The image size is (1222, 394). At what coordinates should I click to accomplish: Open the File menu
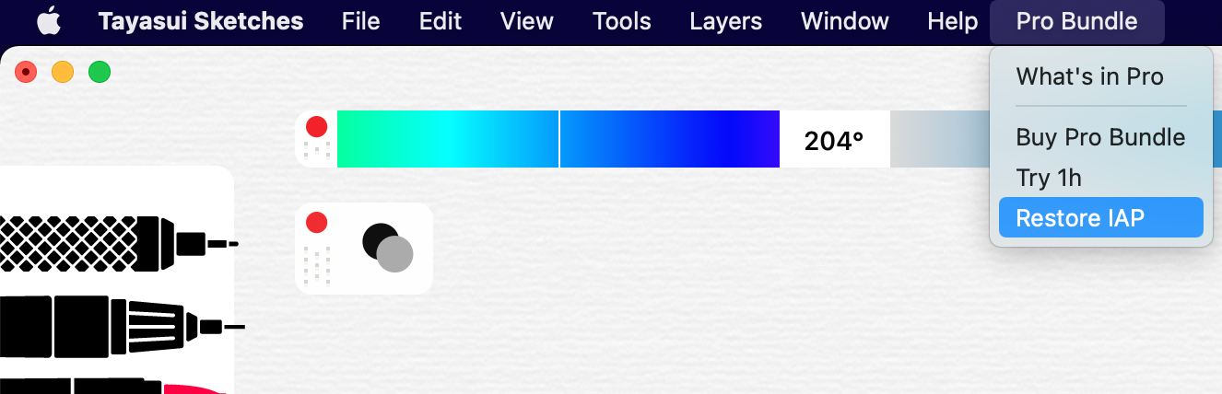(x=360, y=21)
